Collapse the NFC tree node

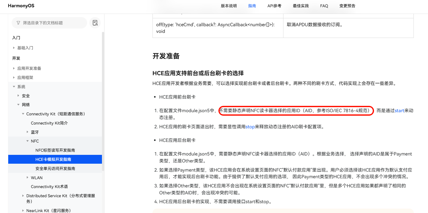pos(27,141)
